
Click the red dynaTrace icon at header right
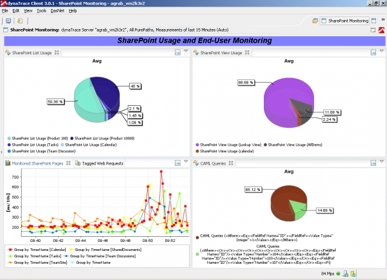coord(382,30)
